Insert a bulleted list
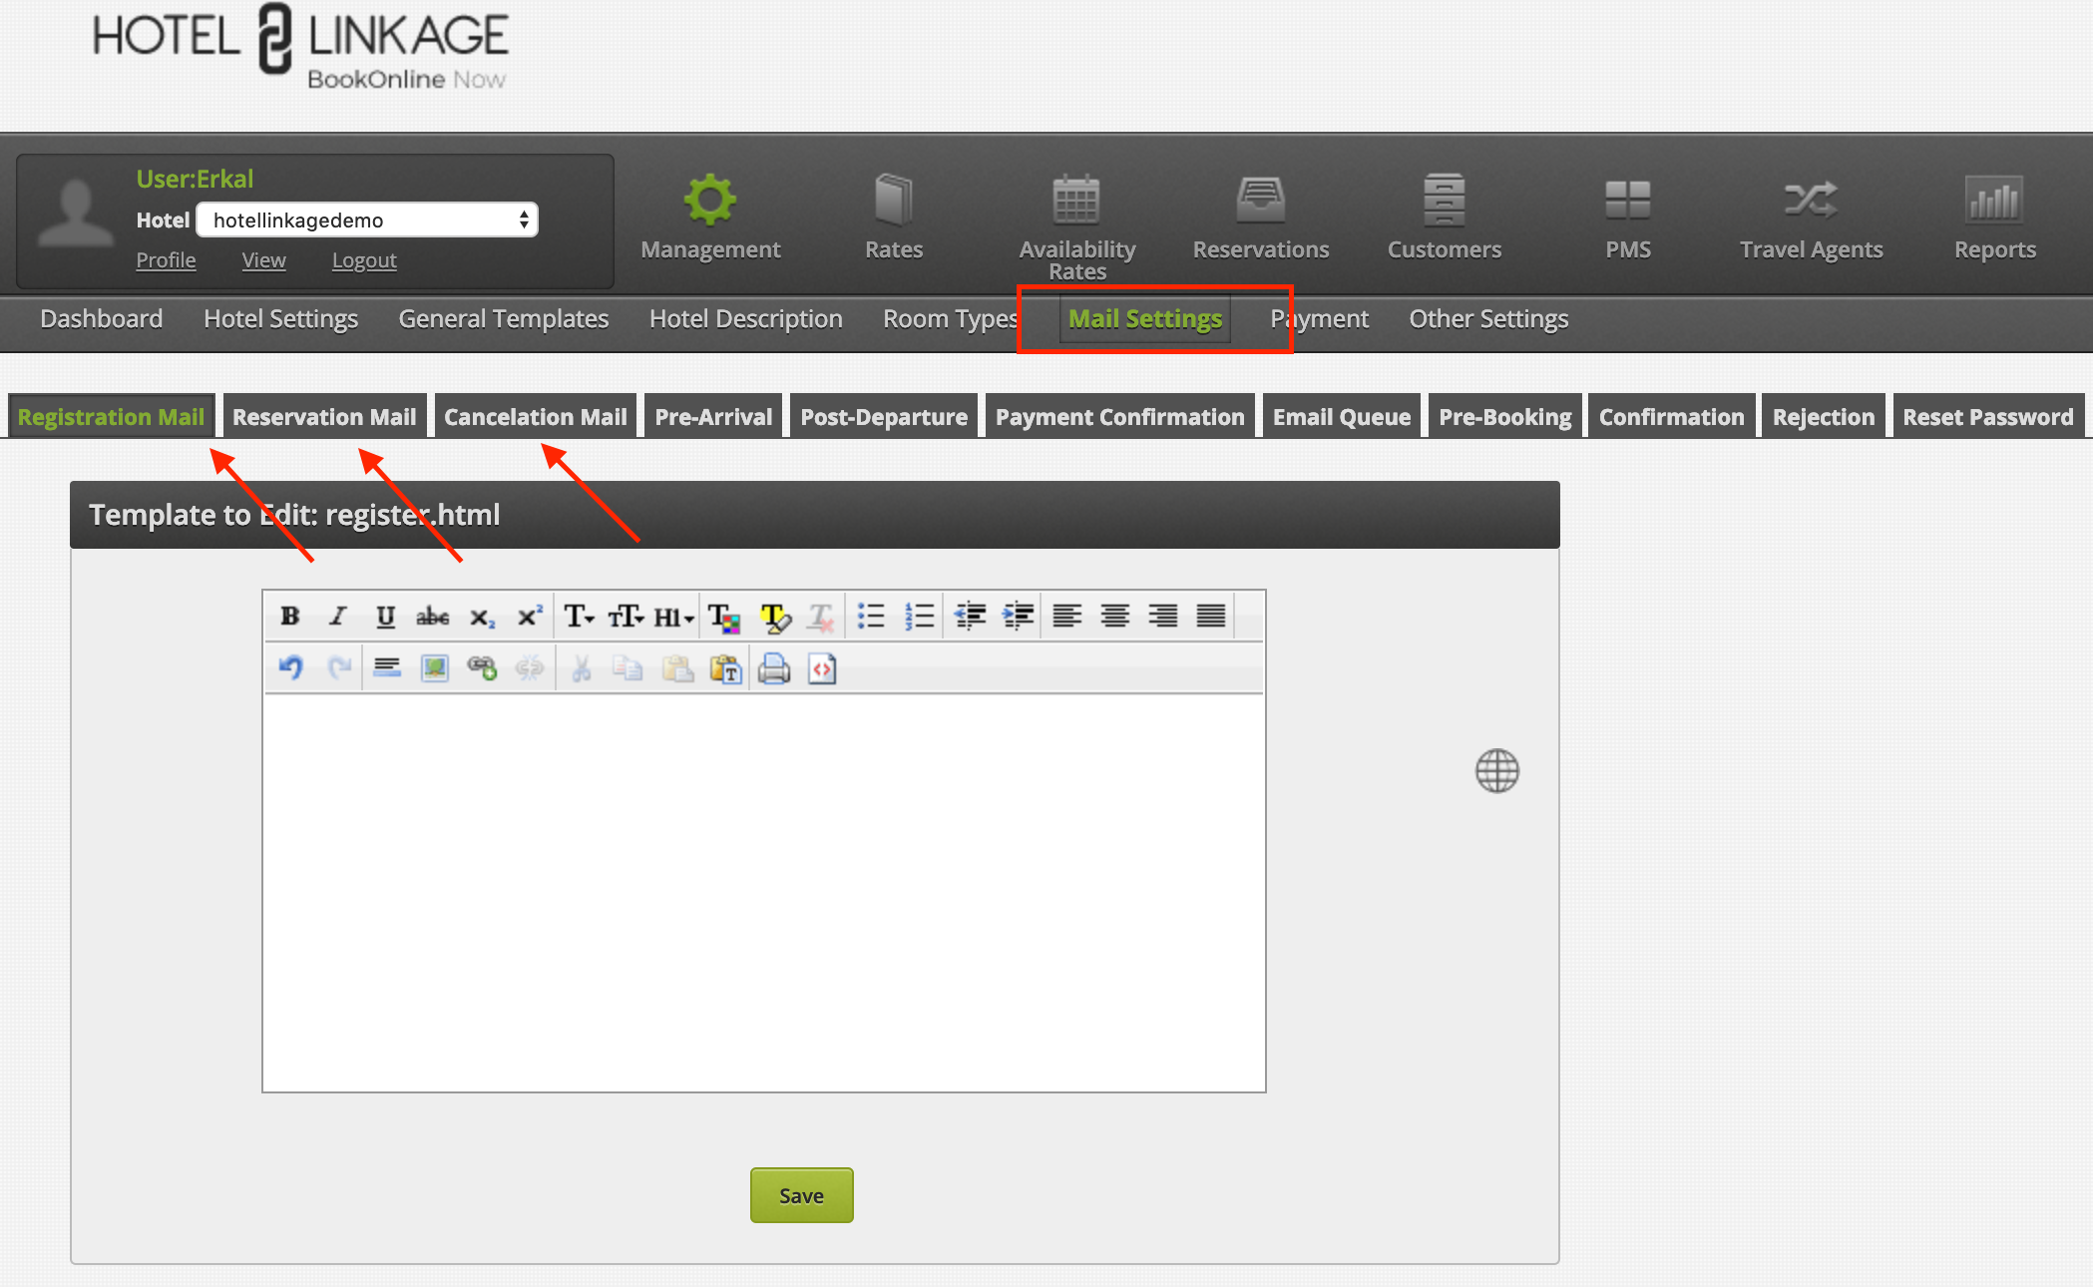The height and width of the screenshot is (1287, 2093). point(871,617)
